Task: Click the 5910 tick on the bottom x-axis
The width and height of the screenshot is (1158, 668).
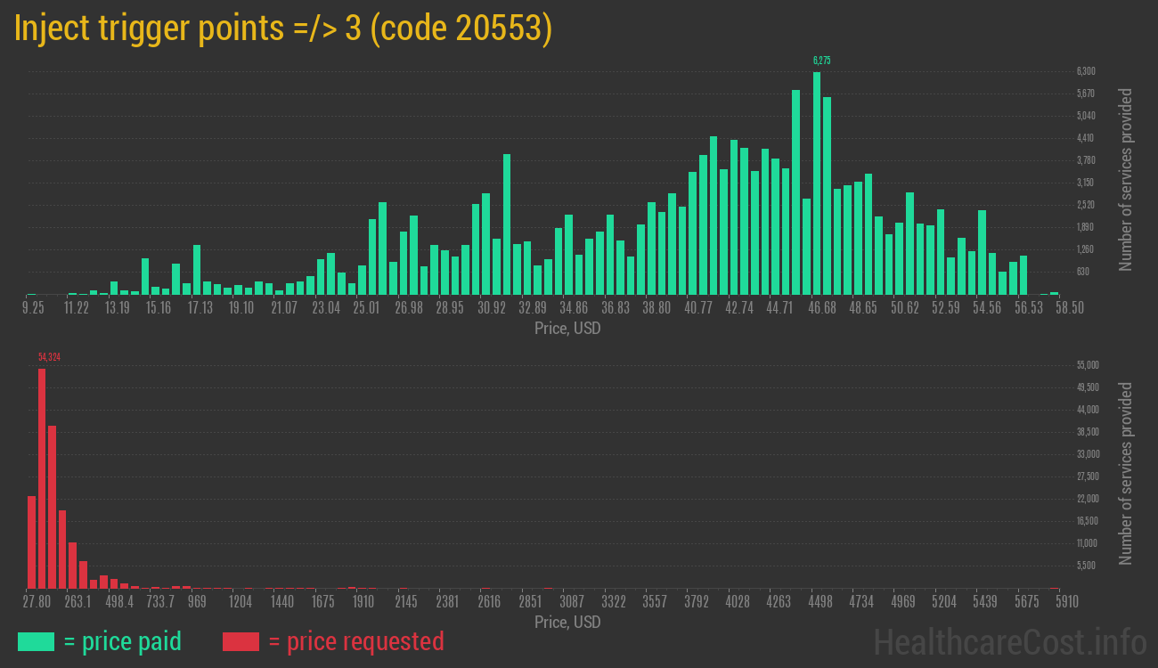Action: 1055,602
